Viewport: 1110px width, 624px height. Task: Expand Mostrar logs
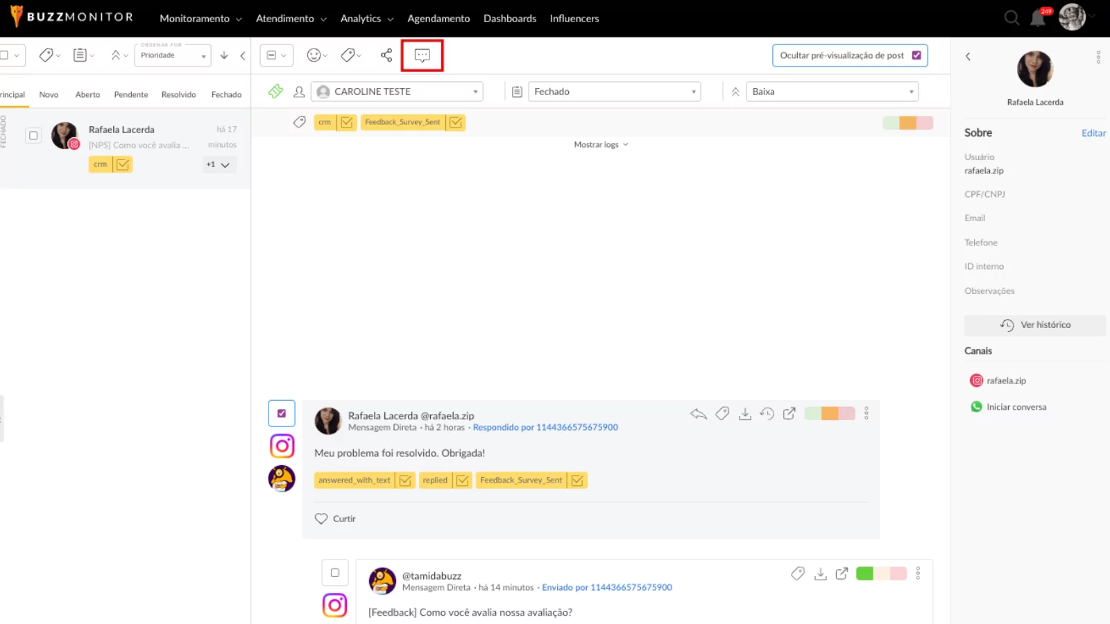[601, 145]
